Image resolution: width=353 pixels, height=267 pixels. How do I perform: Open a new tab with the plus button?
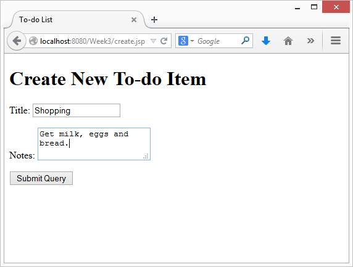154,20
